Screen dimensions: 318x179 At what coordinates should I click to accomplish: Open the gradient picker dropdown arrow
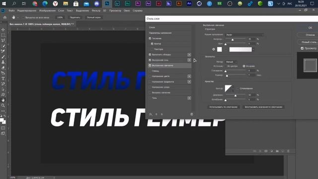[x=253, y=49]
